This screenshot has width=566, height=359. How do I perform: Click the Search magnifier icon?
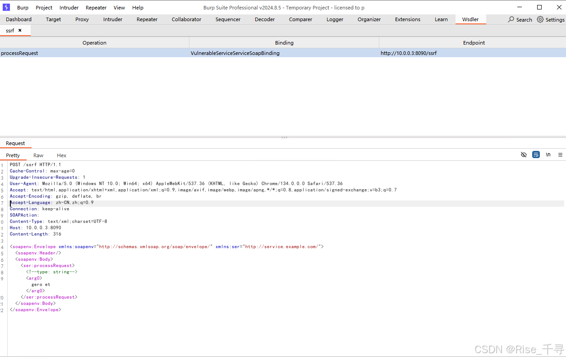click(x=511, y=19)
